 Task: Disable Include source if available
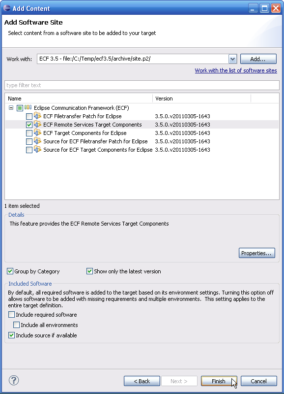(11, 335)
